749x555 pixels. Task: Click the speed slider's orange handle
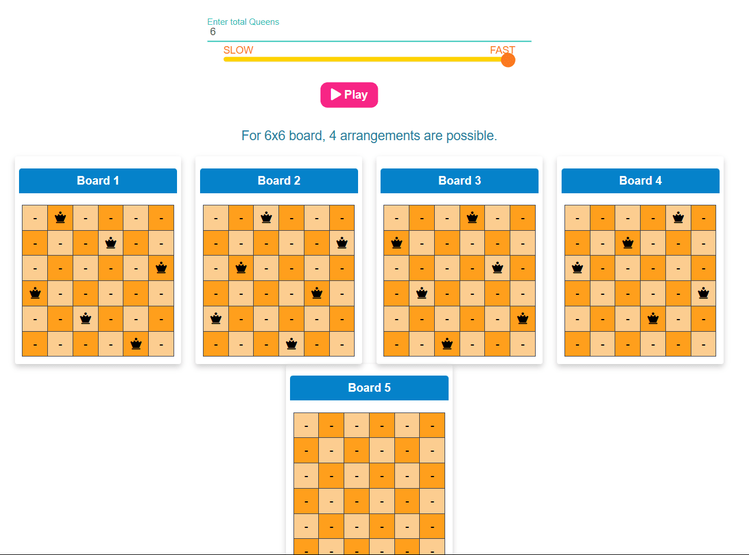tap(508, 60)
